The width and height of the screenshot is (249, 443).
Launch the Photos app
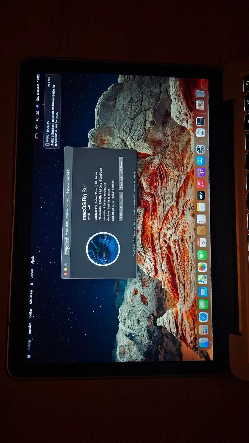coord(202,267)
